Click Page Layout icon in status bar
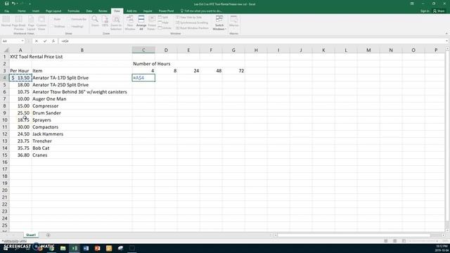Image resolution: width=450 pixels, height=253 pixels. point(395,241)
